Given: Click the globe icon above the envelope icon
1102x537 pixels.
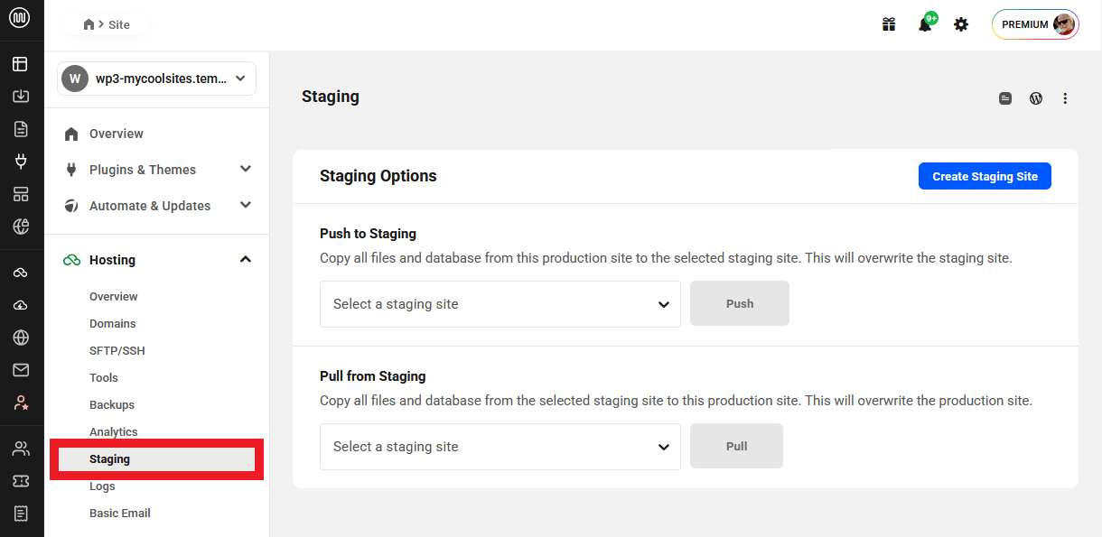Looking at the screenshot, I should [x=21, y=338].
